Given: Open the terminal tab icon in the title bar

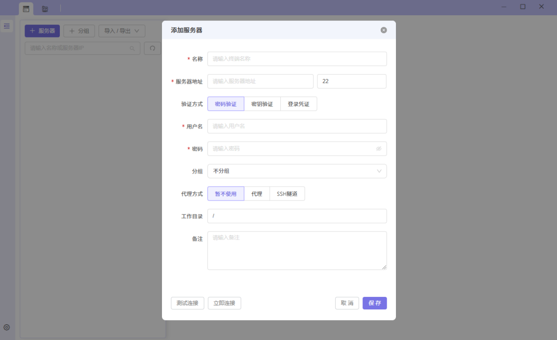Looking at the screenshot, I should (x=26, y=8).
